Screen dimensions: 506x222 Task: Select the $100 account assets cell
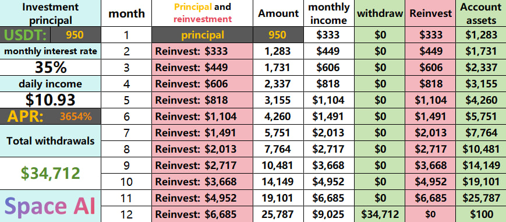click(481, 214)
